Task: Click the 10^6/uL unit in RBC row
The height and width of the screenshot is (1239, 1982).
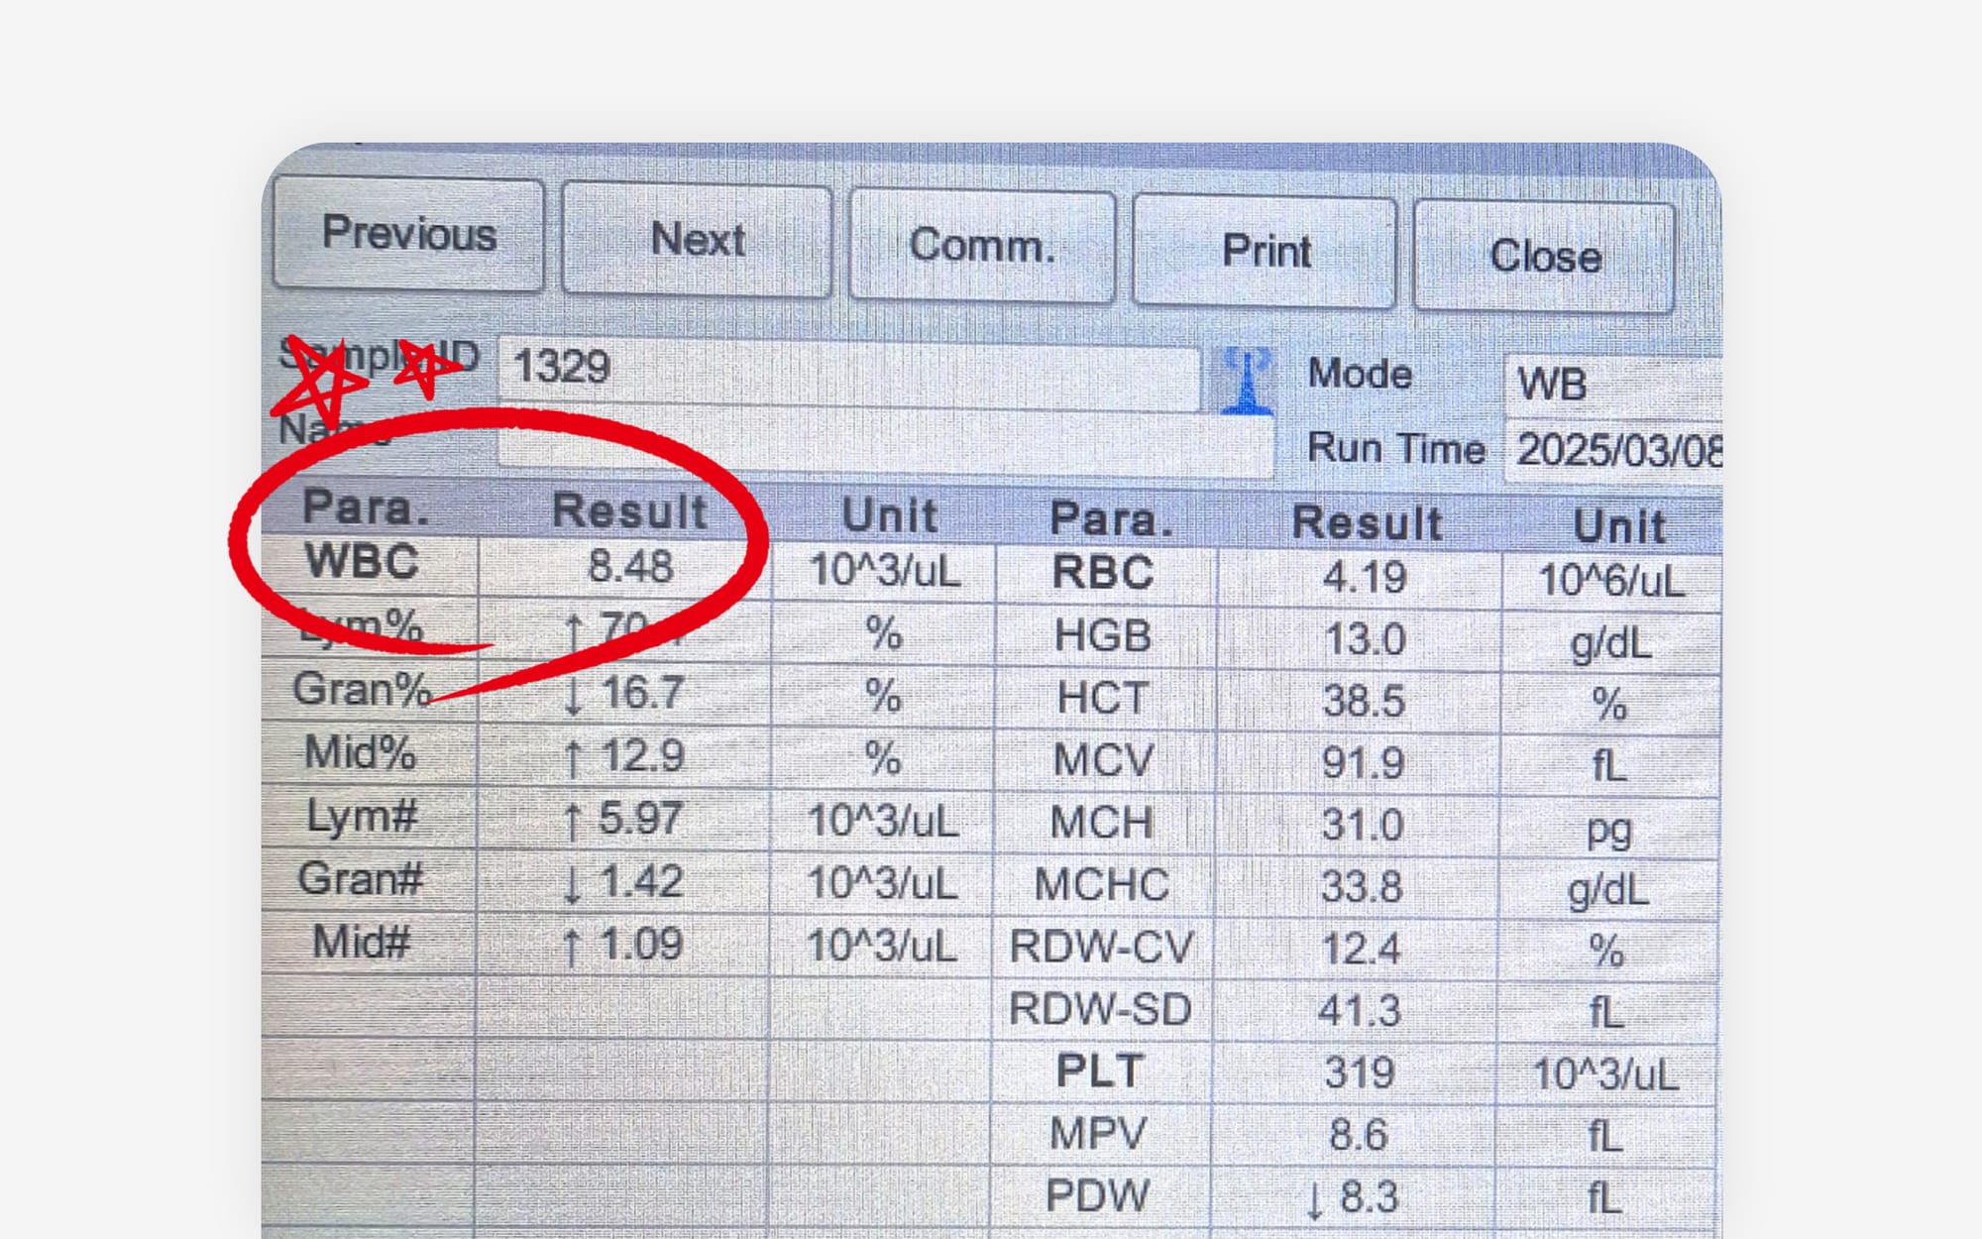Action: (1611, 580)
